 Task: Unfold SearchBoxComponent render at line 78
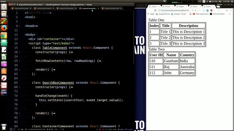19,113
